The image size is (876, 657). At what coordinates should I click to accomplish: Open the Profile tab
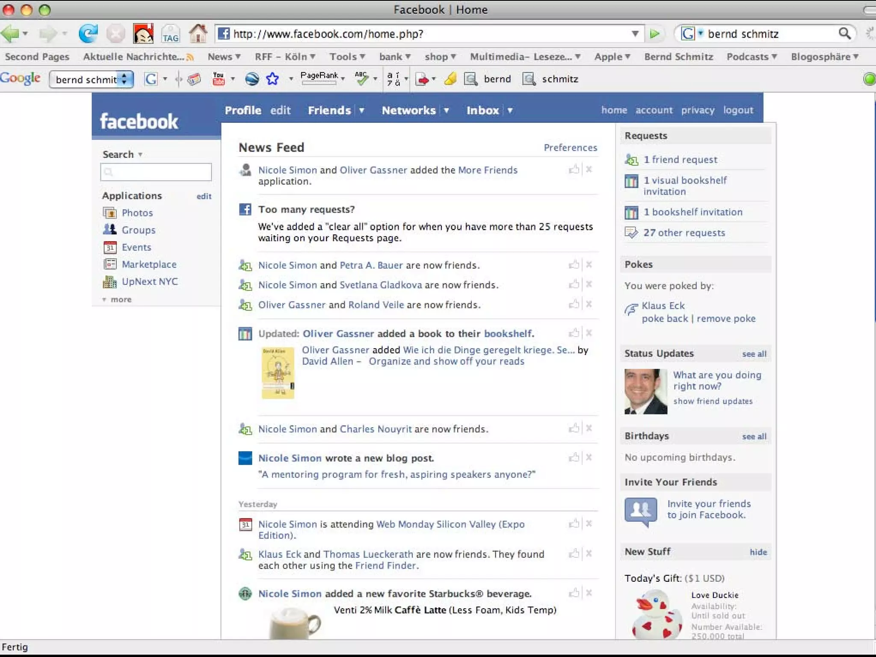[243, 110]
